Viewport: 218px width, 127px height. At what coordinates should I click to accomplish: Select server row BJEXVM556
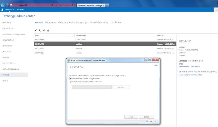tap(105, 44)
